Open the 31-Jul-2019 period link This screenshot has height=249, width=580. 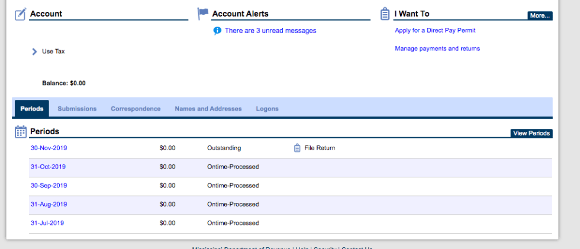[x=47, y=223]
